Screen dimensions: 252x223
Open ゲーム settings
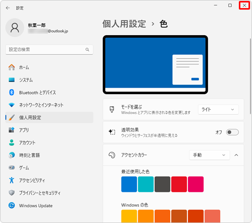(49, 168)
